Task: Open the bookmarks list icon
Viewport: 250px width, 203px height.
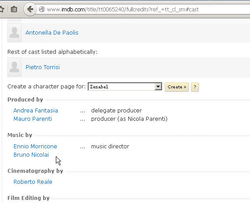Action: [14, 9]
